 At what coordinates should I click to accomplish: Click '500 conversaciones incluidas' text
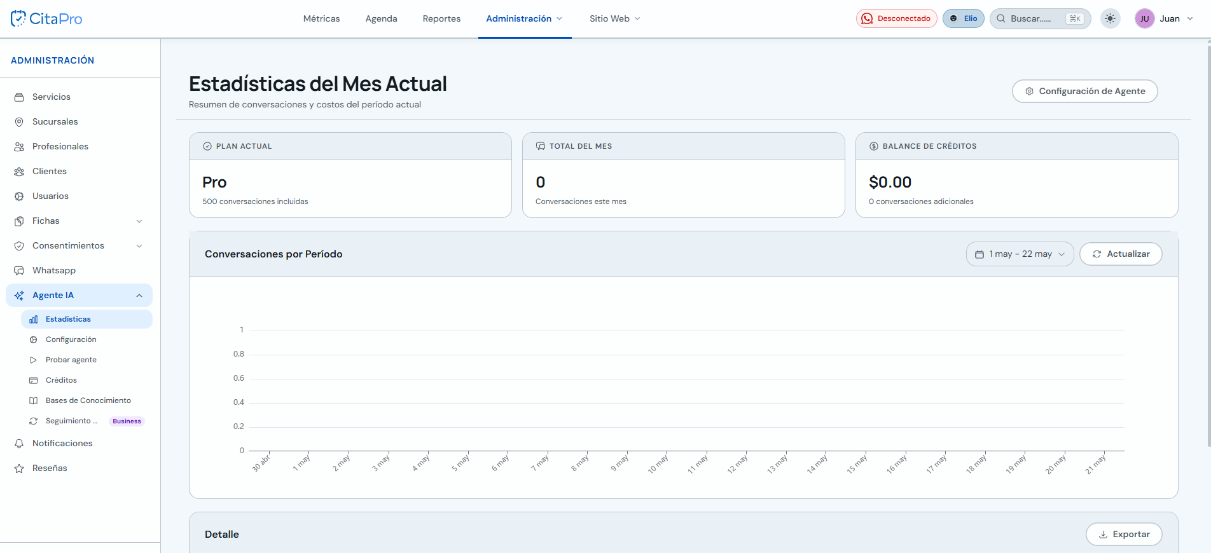(x=255, y=201)
